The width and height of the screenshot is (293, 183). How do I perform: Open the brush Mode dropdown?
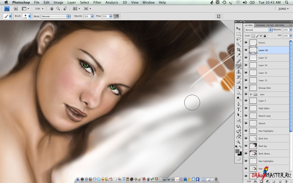pos(56,16)
